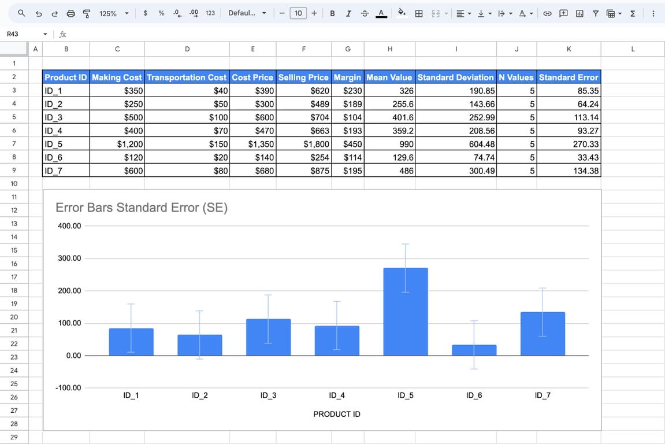This screenshot has width=665, height=444.
Task: Click the formula bar fx area
Action: tap(62, 34)
